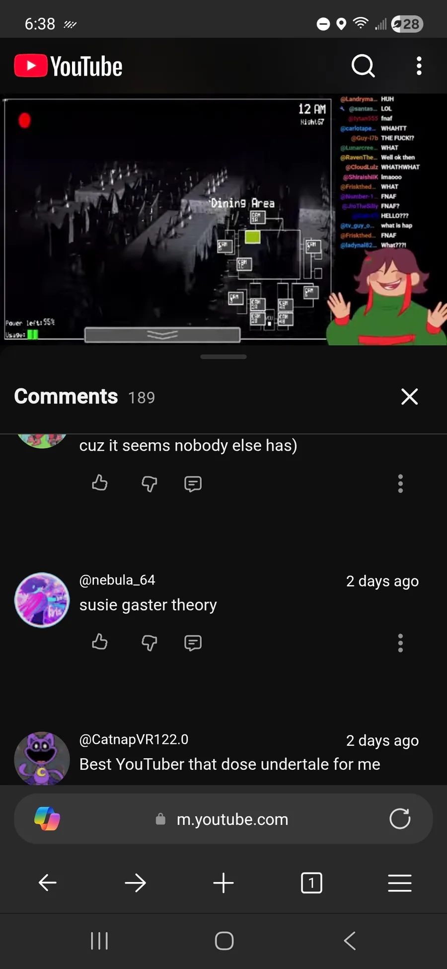Image resolution: width=447 pixels, height=969 pixels.
Task: Like the "cuz it seems nobody" comment
Action: coord(100,483)
